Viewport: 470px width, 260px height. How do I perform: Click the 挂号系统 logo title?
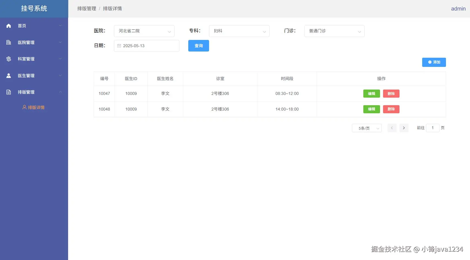tap(34, 9)
